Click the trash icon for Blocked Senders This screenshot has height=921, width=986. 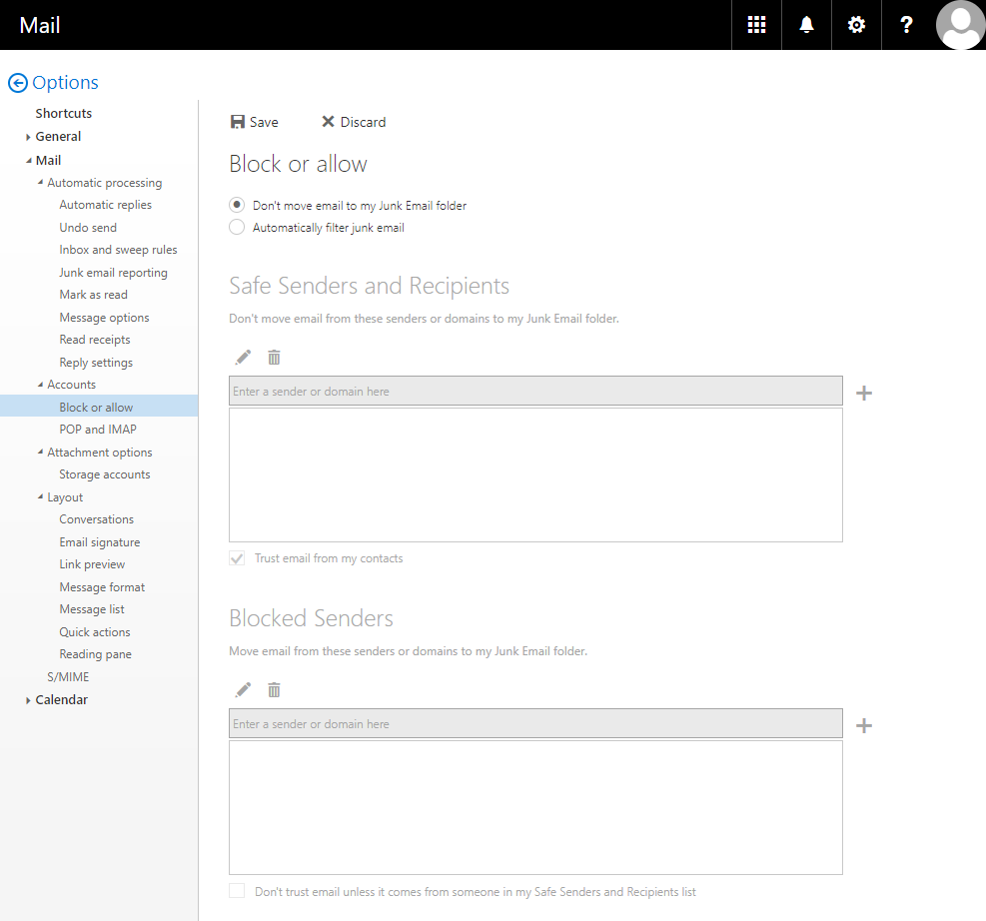pos(274,689)
